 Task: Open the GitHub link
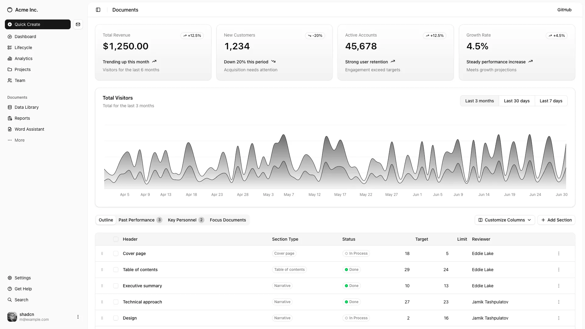tap(564, 10)
